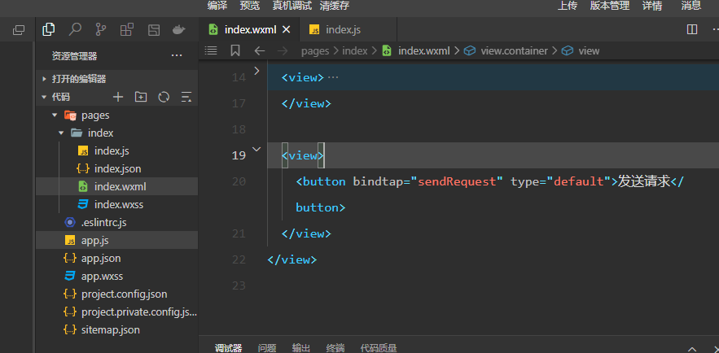Fold the view block at line 19

[257, 150]
